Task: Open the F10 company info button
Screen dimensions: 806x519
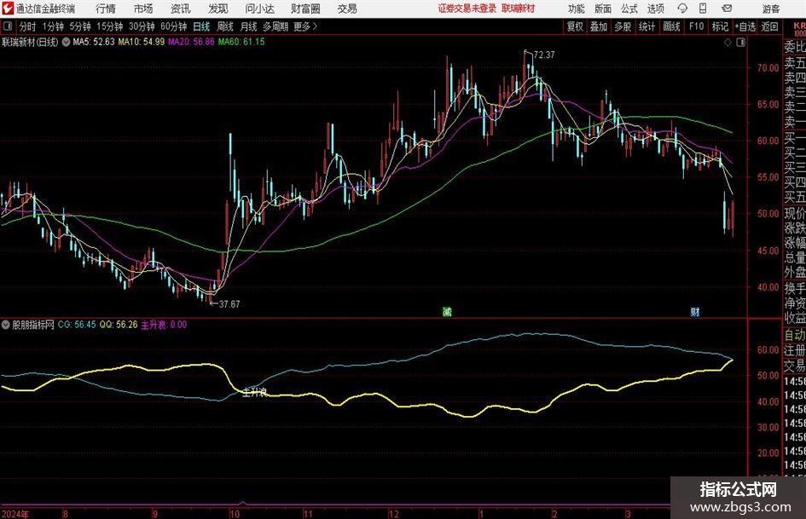Action: (x=696, y=26)
